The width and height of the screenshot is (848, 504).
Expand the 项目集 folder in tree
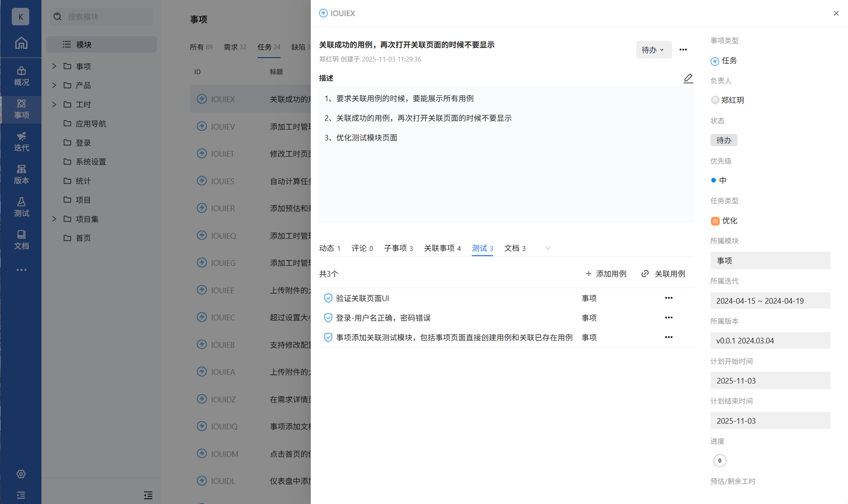point(54,219)
